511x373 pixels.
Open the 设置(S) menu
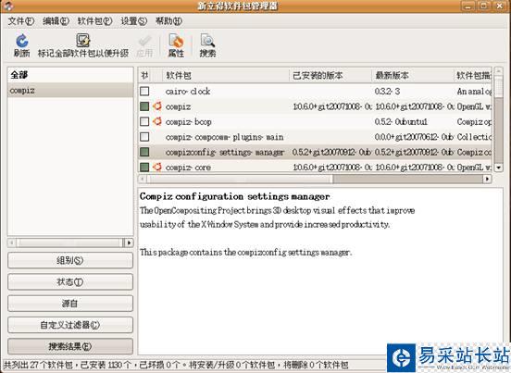coord(134,21)
